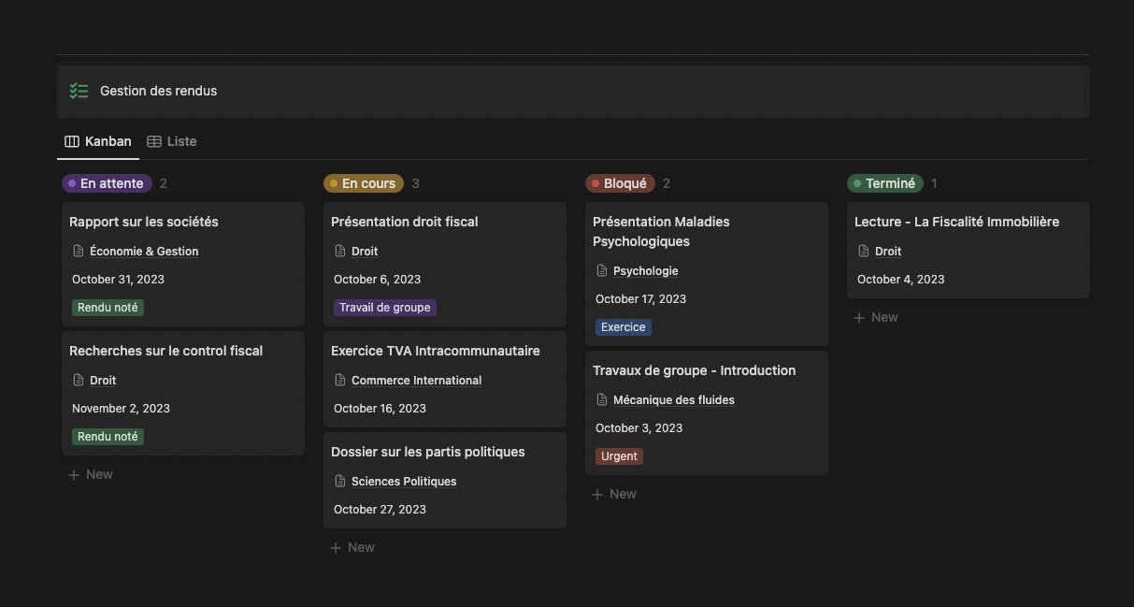This screenshot has height=607, width=1134.
Task: Click the plus icon under the En attente column
Action: pos(74,474)
